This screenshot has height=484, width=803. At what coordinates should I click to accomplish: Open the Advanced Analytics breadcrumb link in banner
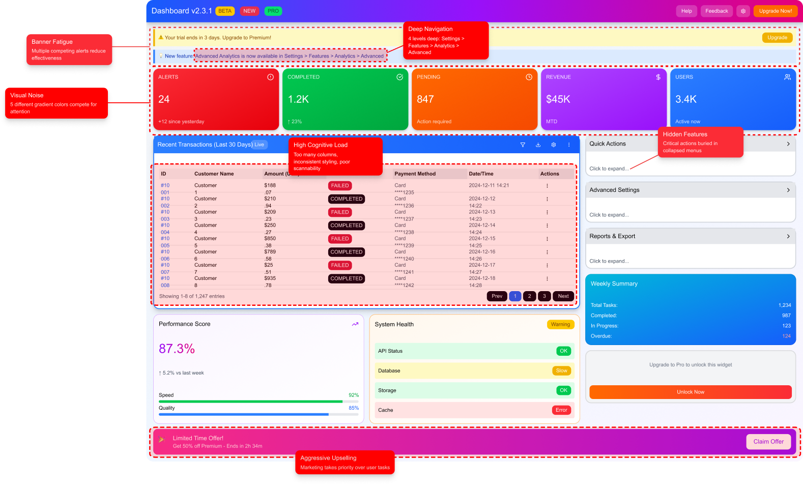290,56
